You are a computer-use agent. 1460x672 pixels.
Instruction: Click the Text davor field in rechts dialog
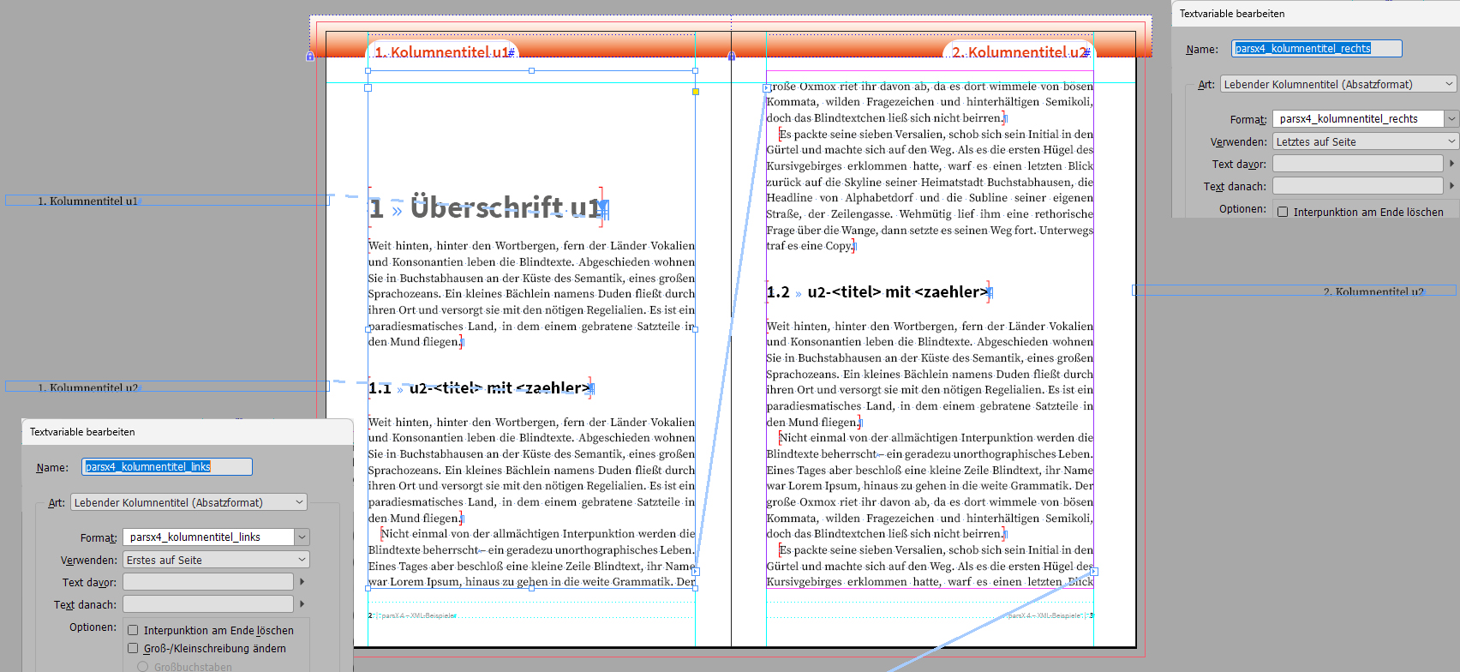[x=1357, y=164]
